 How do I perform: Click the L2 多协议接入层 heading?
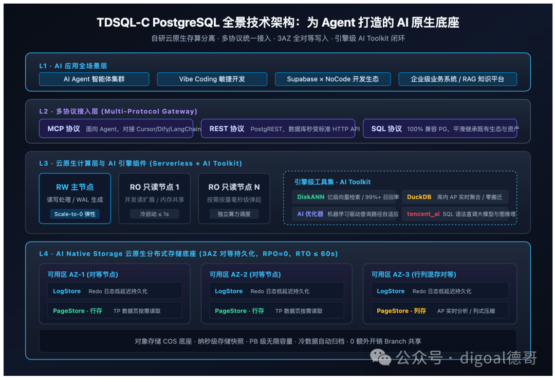[x=118, y=111]
